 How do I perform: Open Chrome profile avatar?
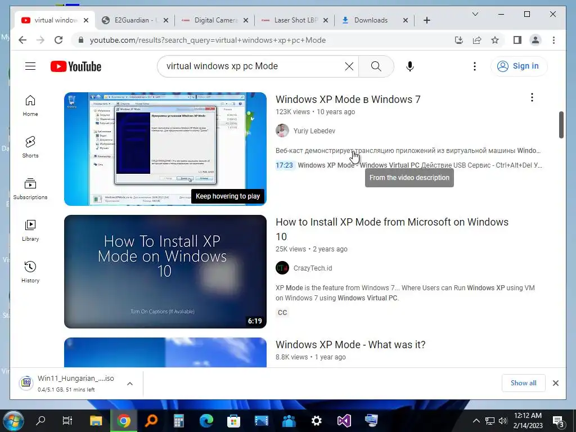pyautogui.click(x=535, y=40)
